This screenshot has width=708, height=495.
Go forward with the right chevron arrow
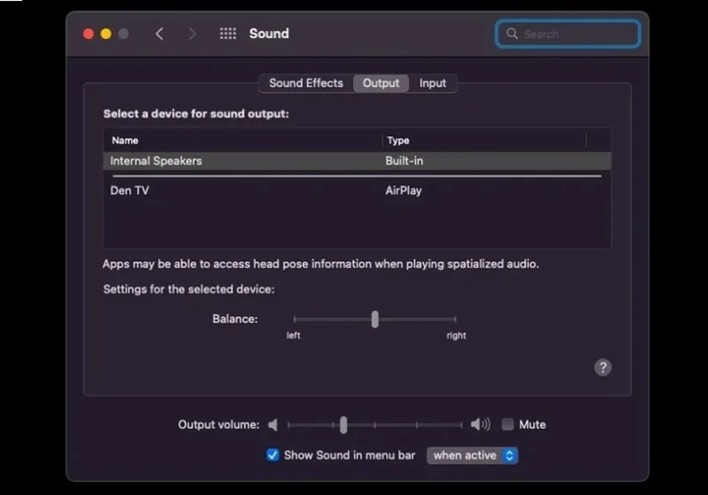[x=192, y=34]
